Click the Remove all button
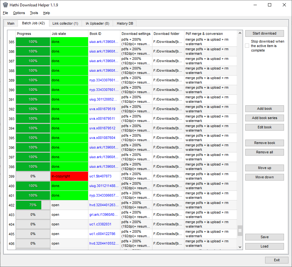Screen dimensions: 292x267 coord(264,152)
